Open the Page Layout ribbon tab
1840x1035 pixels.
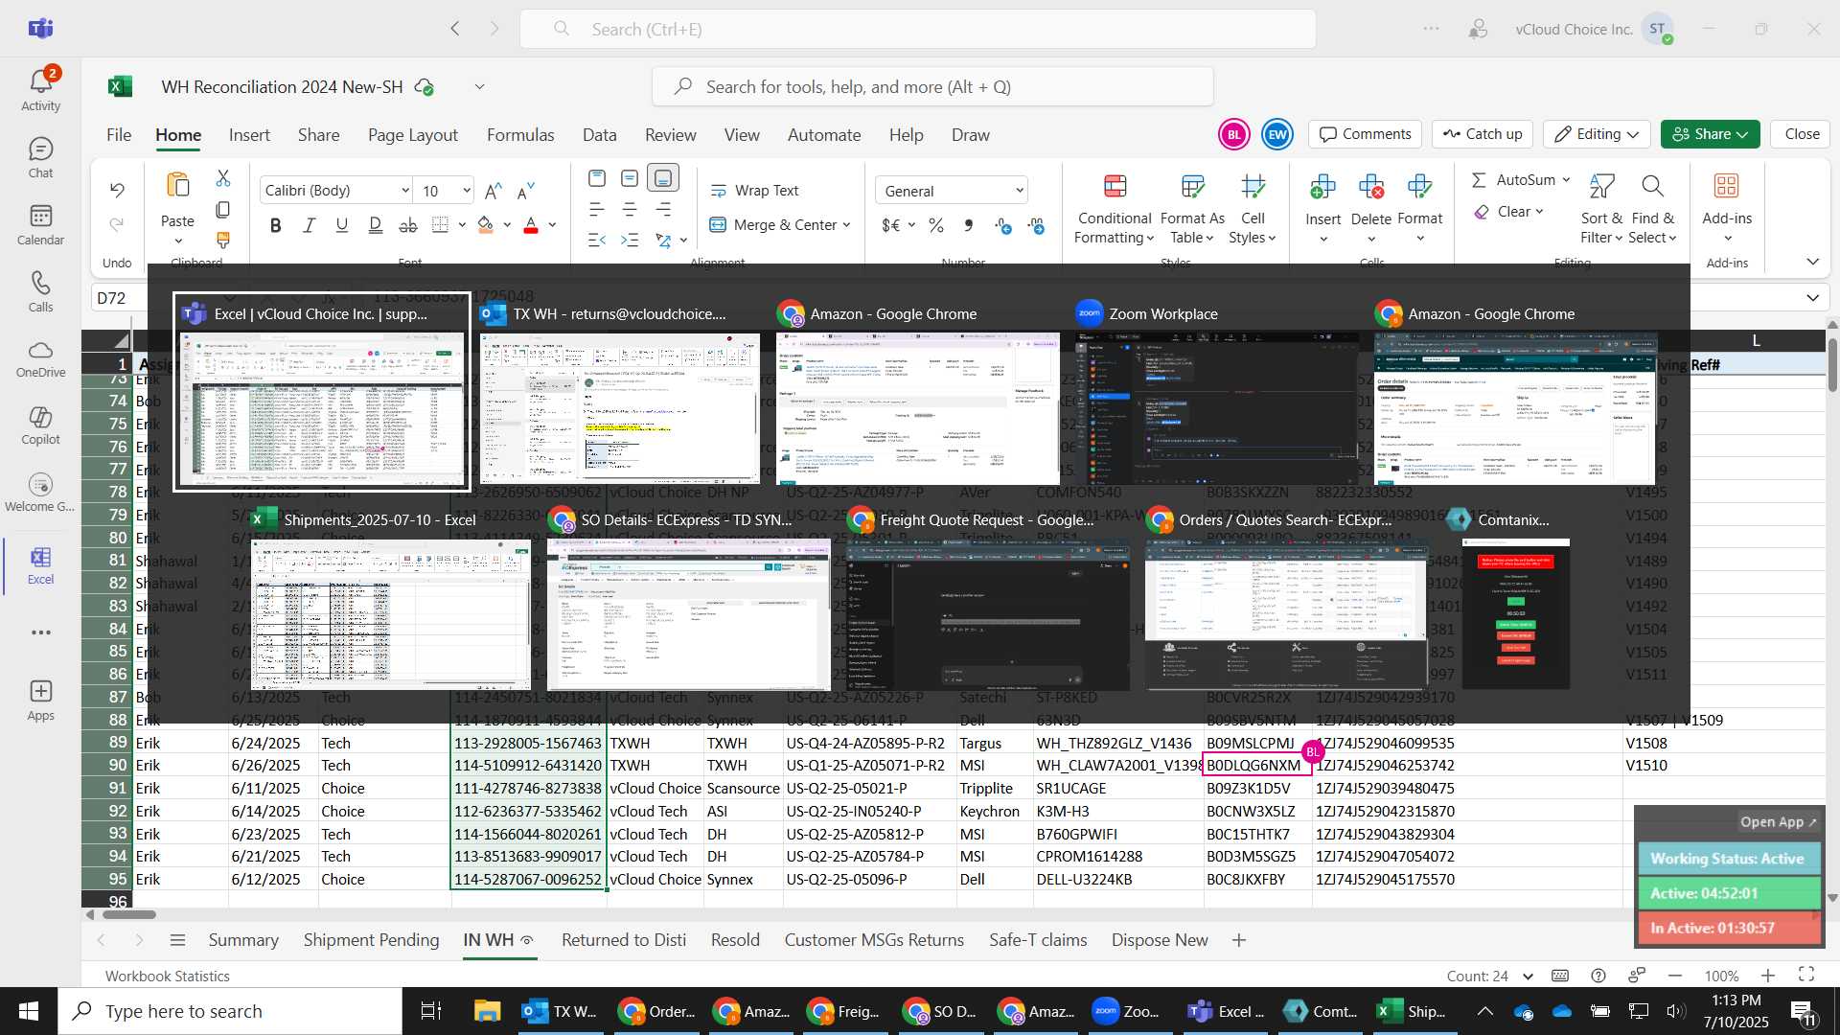tap(413, 135)
